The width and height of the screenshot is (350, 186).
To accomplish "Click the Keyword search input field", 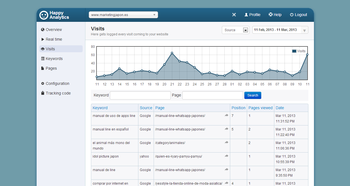I will pyautogui.click(x=140, y=95).
